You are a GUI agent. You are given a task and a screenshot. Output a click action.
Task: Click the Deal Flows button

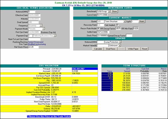click(110, 49)
